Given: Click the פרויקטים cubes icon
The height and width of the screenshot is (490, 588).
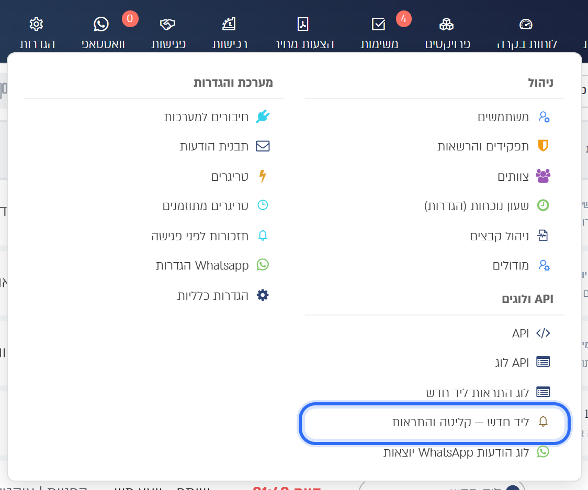Looking at the screenshot, I should click(446, 25).
